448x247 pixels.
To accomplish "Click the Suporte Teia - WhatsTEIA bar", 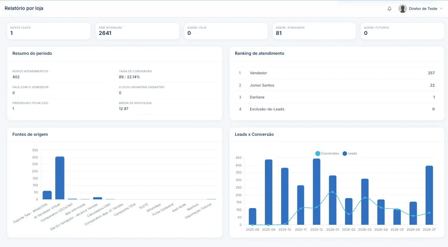I will click(x=47, y=195).
